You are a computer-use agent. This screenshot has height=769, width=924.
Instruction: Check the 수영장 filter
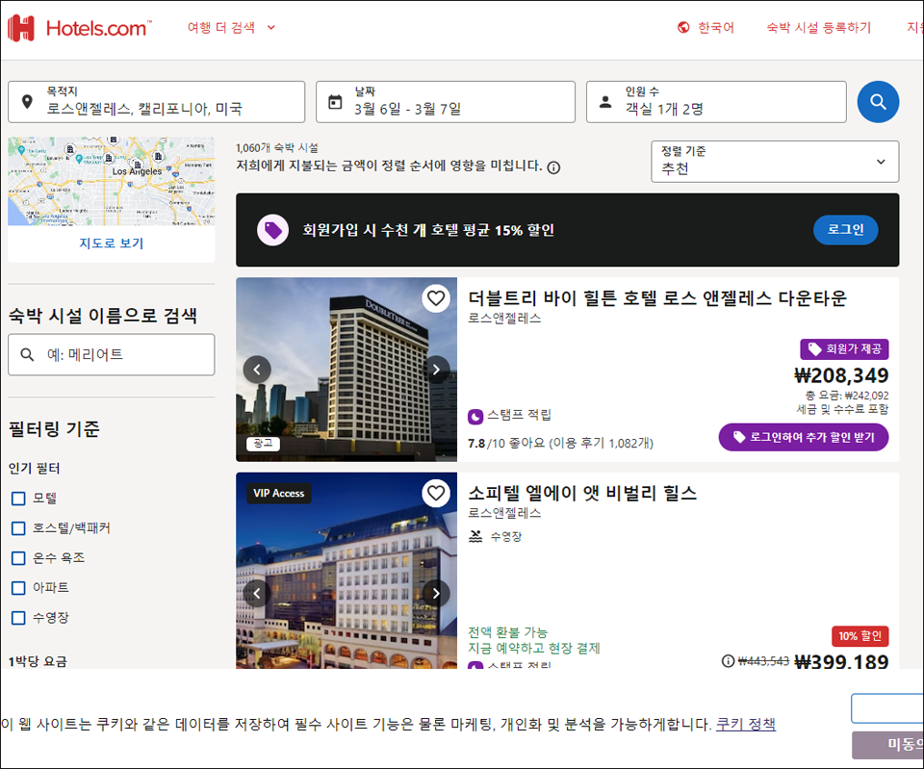coord(18,618)
